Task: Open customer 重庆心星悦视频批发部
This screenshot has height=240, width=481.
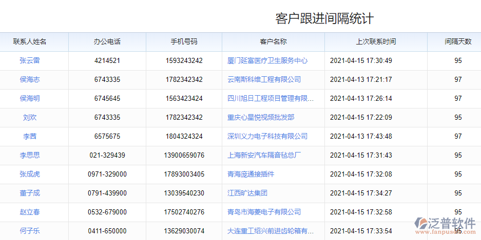Action: pyautogui.click(x=261, y=117)
